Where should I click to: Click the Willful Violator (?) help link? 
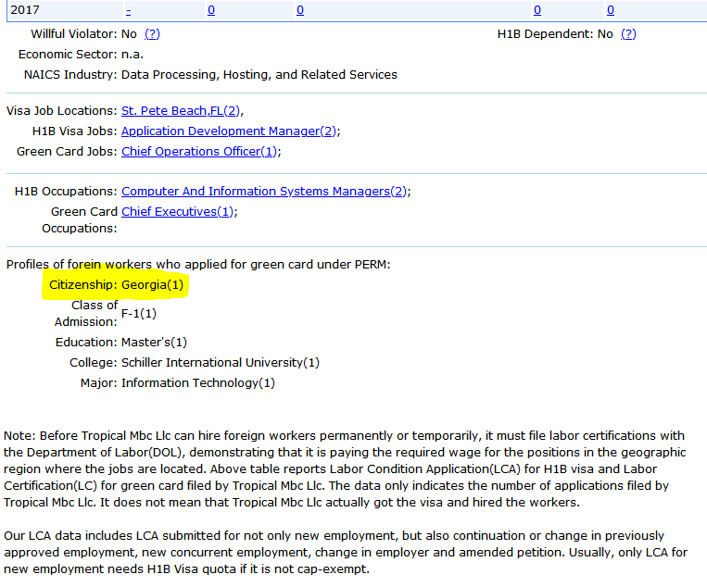pyautogui.click(x=152, y=34)
